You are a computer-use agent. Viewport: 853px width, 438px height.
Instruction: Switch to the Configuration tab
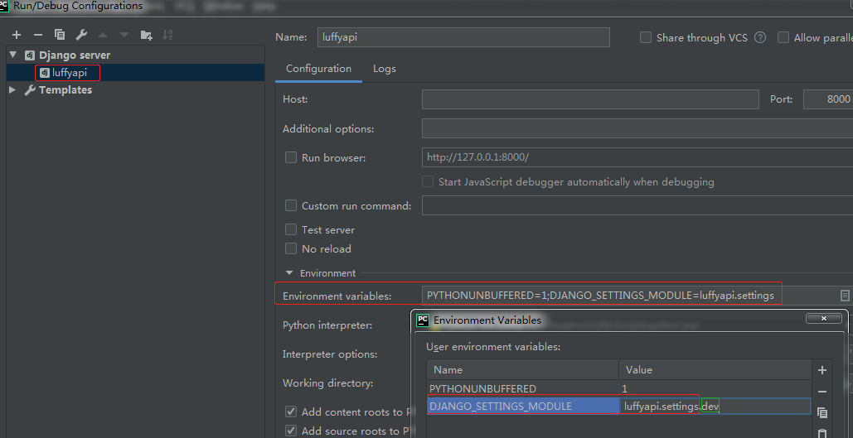(x=319, y=69)
